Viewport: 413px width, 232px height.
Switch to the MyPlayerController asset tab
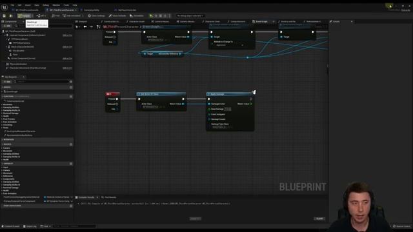(x=127, y=10)
